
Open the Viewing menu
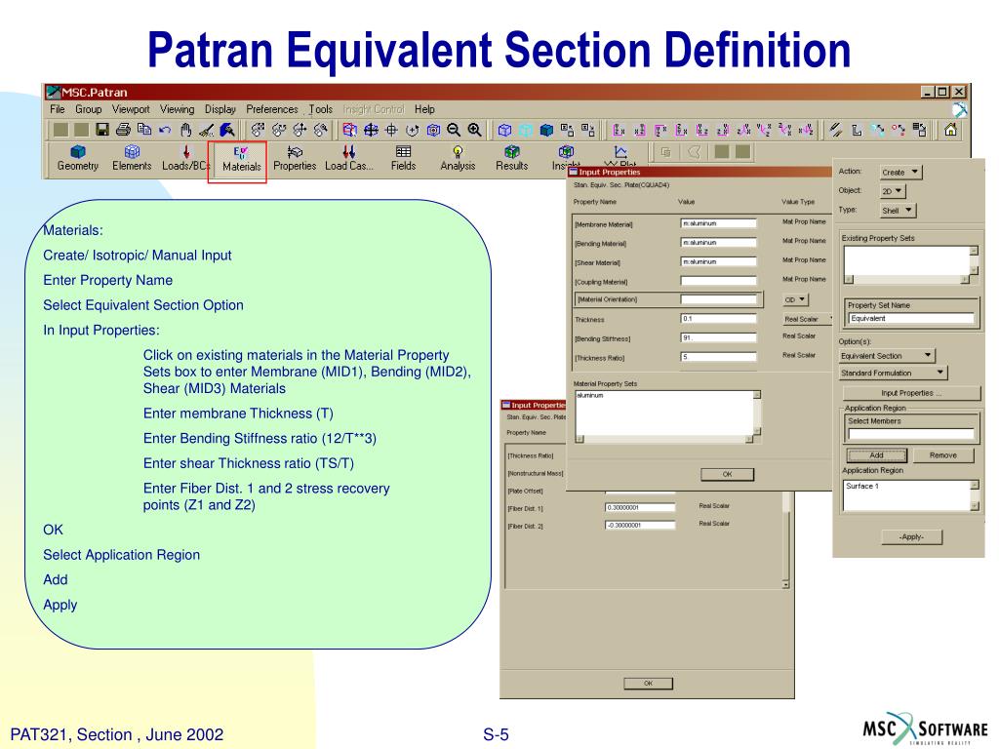click(178, 109)
